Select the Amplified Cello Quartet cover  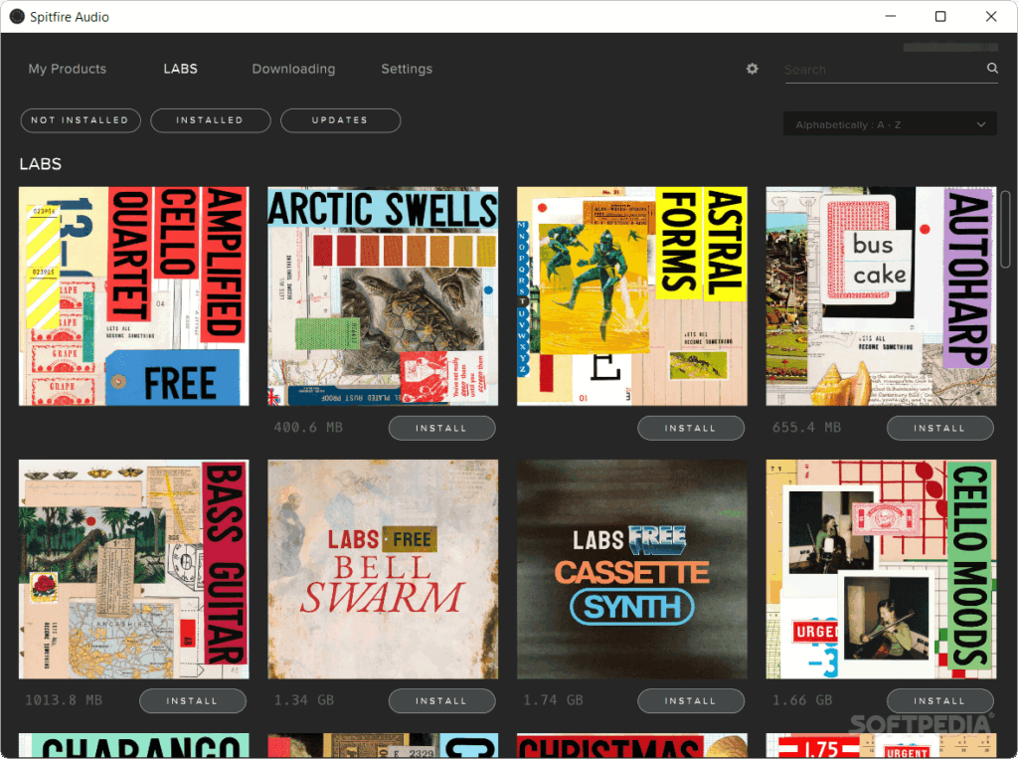[x=134, y=296]
